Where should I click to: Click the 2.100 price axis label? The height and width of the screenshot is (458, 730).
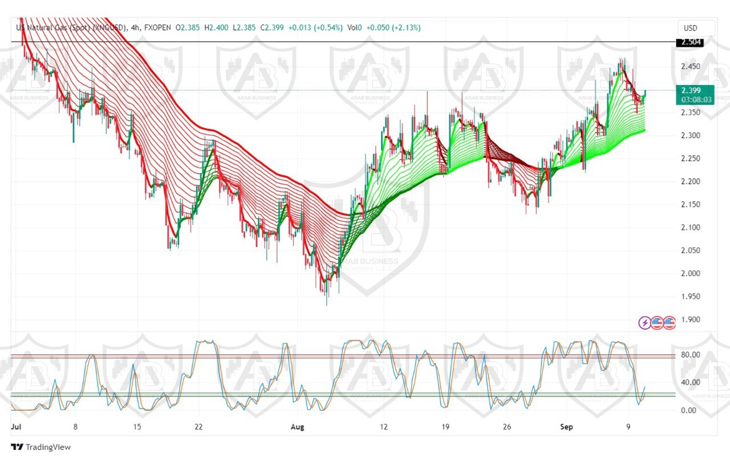pyautogui.click(x=691, y=228)
